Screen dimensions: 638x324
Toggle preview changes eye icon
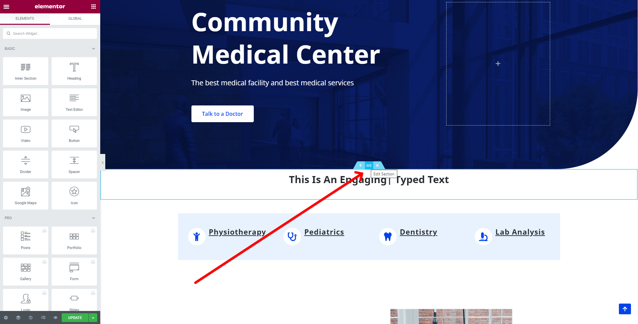click(x=56, y=318)
